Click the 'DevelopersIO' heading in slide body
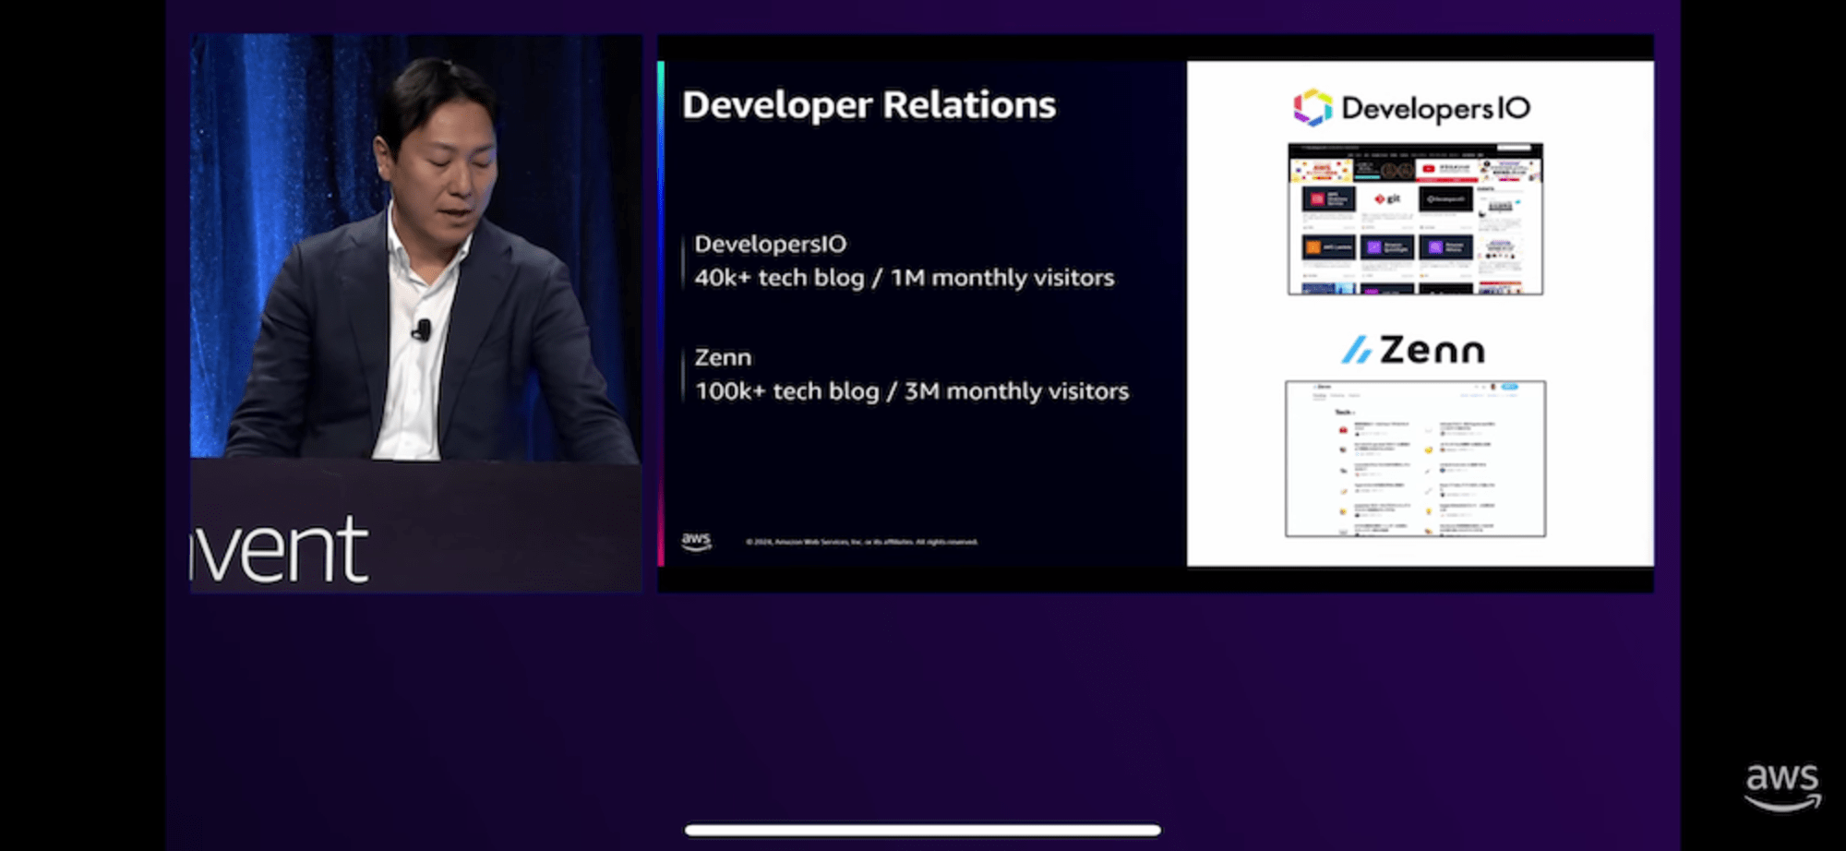The image size is (1846, 851). pos(770,244)
